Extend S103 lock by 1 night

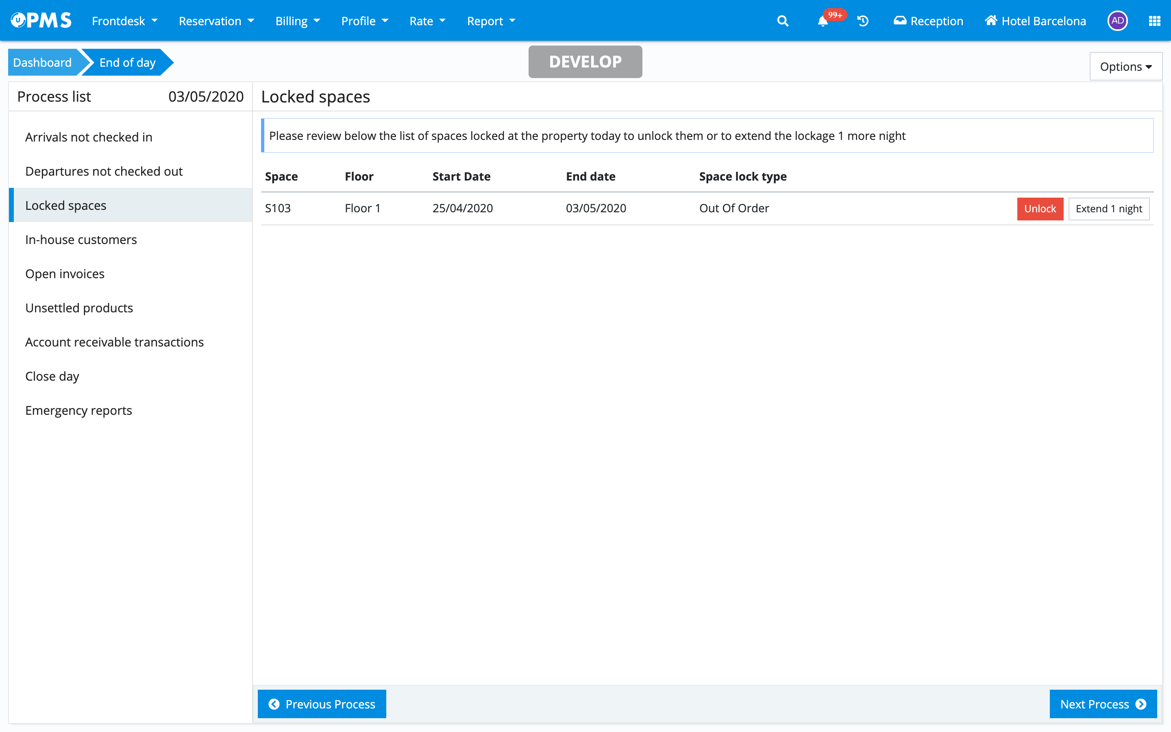[x=1108, y=209]
